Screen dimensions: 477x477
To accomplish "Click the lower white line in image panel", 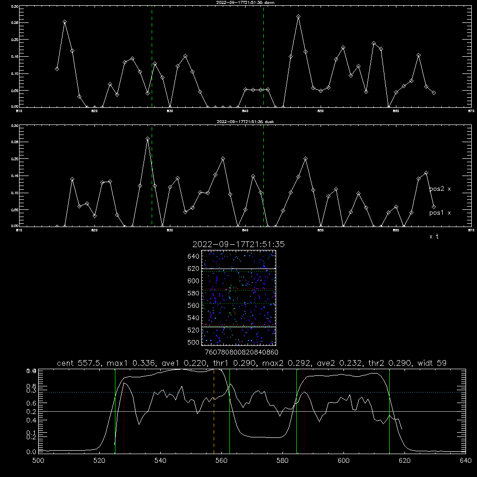I will tap(238, 327).
